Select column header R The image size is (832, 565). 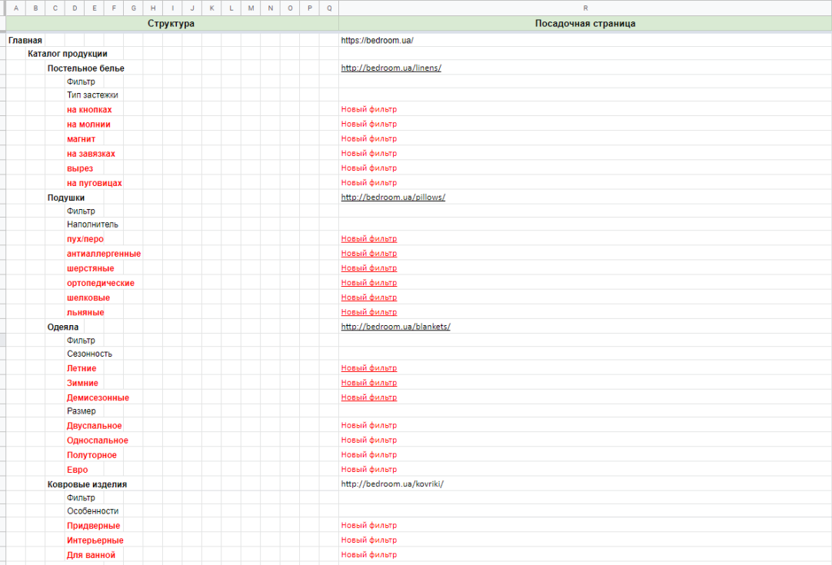tap(585, 8)
